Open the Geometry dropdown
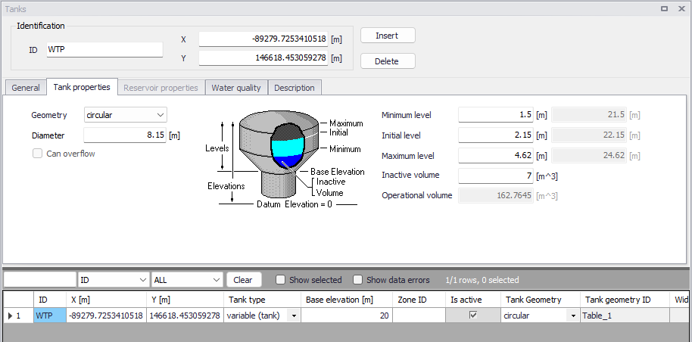 126,115
